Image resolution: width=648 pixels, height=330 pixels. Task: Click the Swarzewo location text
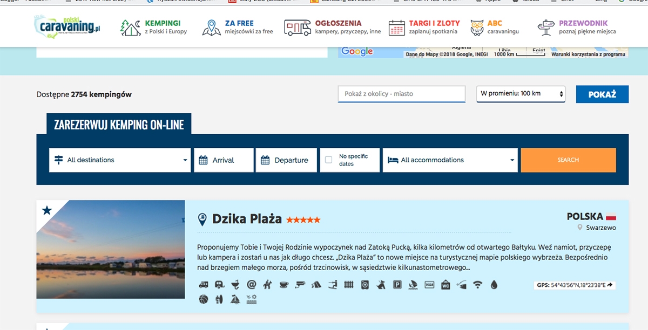601,228
